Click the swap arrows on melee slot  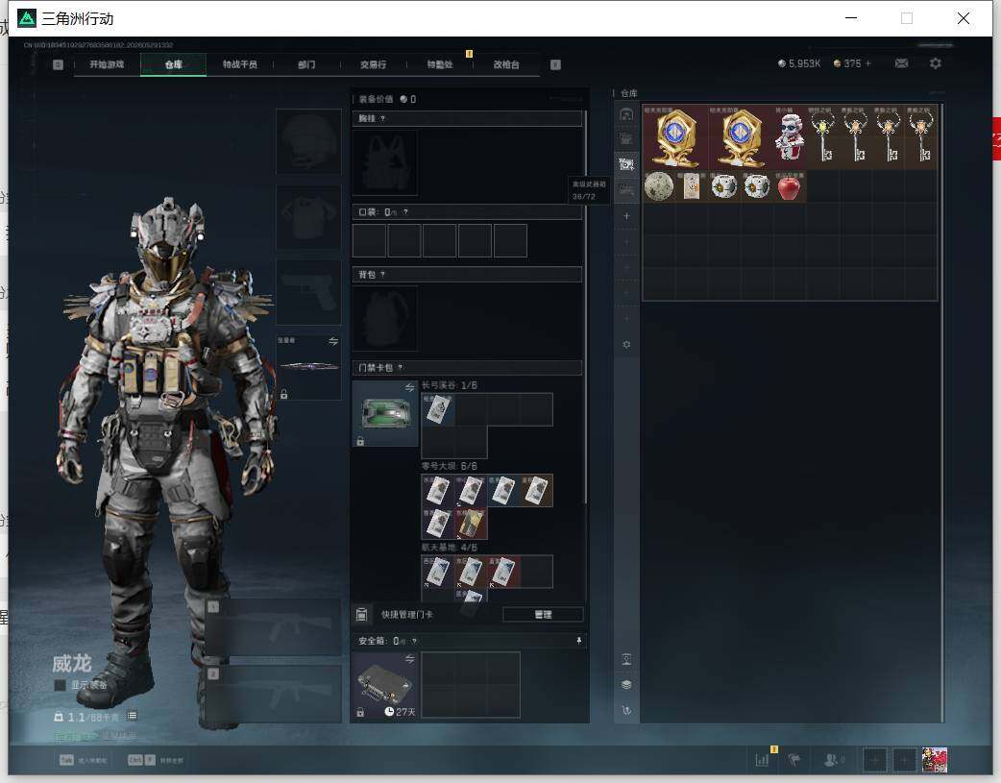tap(333, 342)
